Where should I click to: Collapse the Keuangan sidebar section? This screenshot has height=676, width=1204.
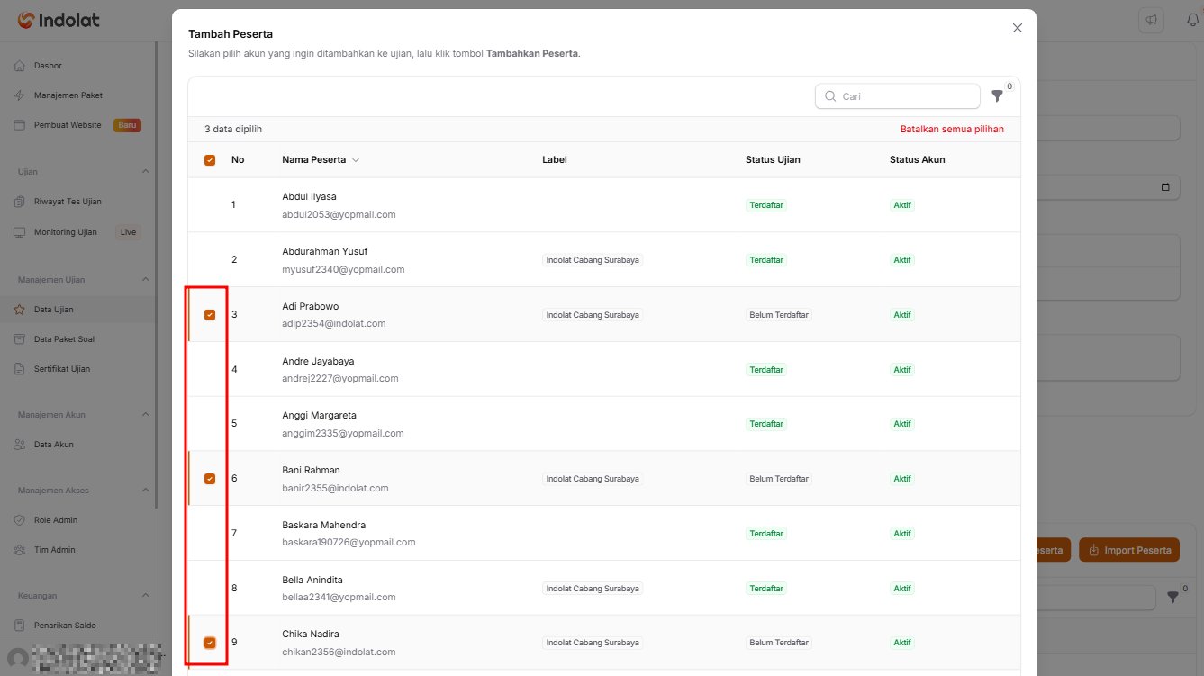[x=146, y=596]
